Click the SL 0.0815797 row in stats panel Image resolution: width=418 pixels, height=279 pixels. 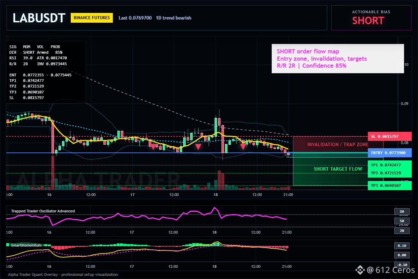point(27,98)
